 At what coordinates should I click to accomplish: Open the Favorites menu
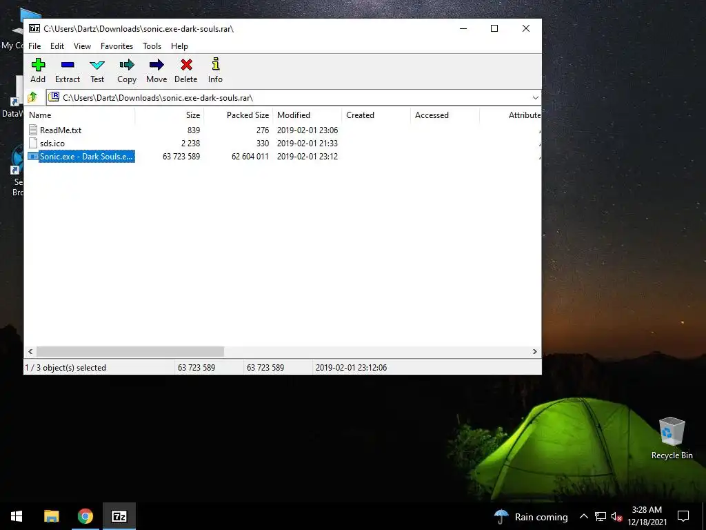[x=117, y=46]
